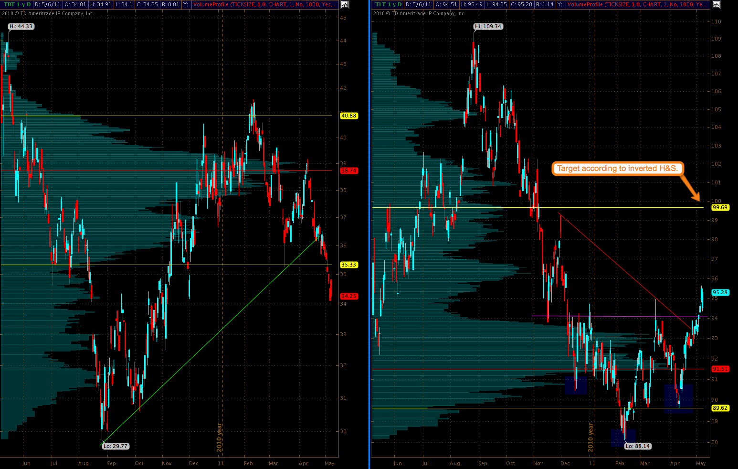Screen dimensions: 738x469
Task: Click the May label on TLT time axis
Action: tap(701, 463)
